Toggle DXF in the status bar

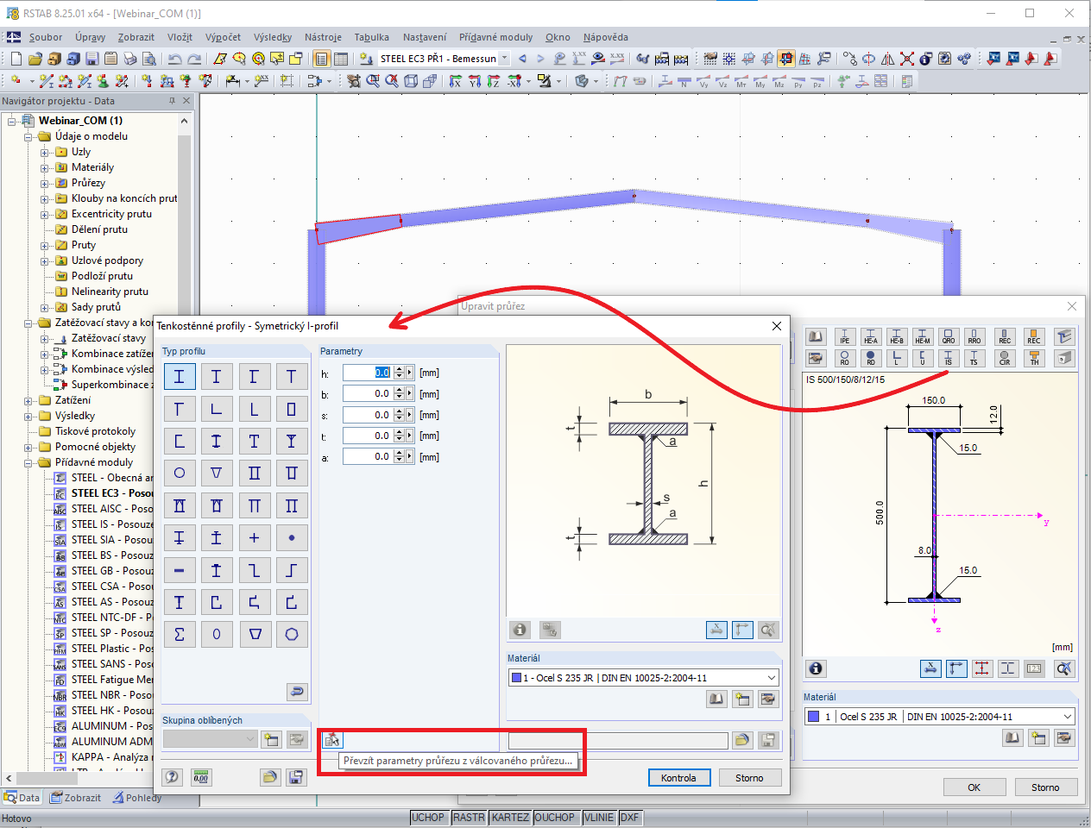click(630, 818)
